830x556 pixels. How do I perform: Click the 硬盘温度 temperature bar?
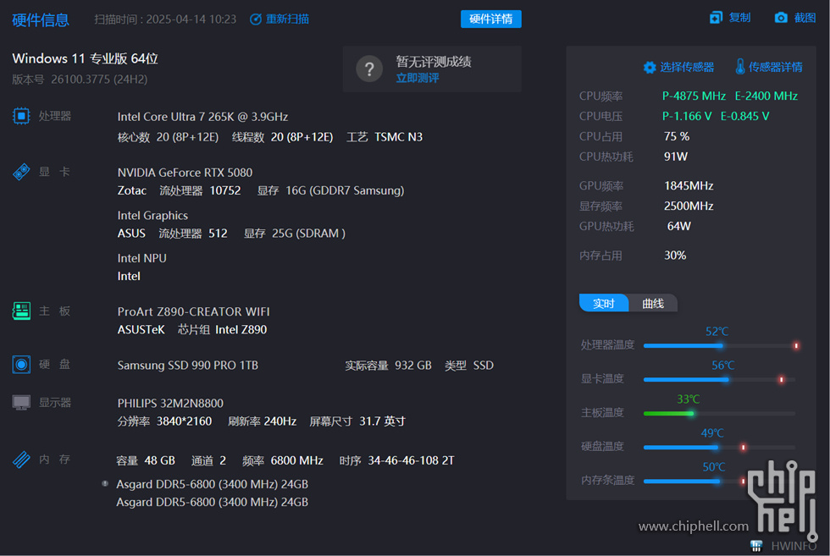click(x=720, y=447)
